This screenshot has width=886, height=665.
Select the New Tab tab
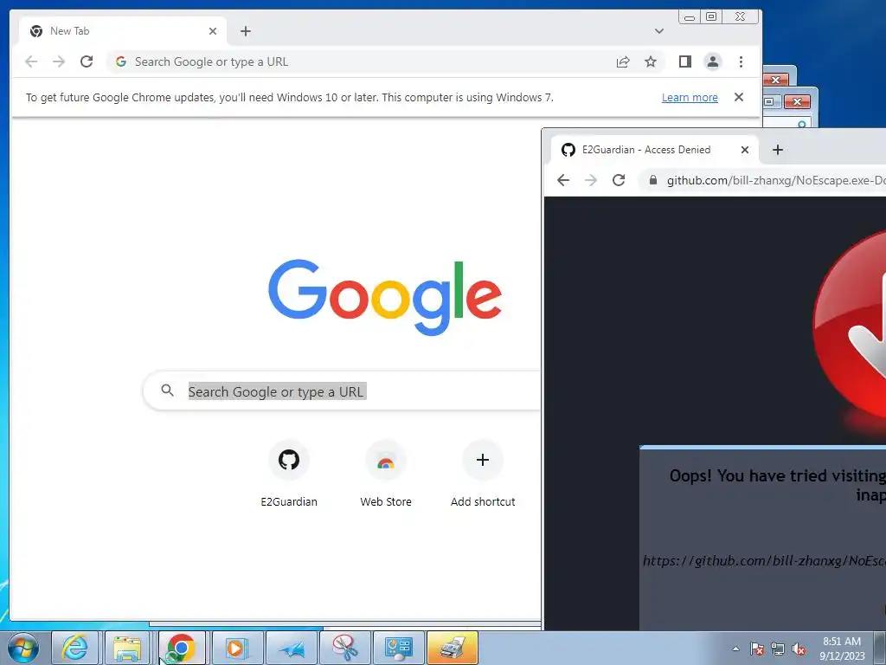[123, 31]
